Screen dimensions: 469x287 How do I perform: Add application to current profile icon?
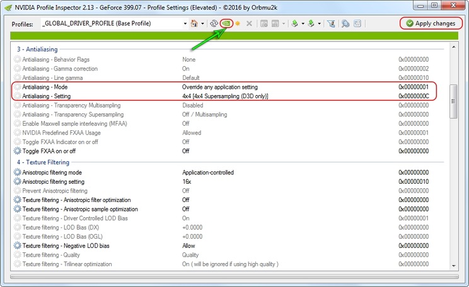pos(263,23)
